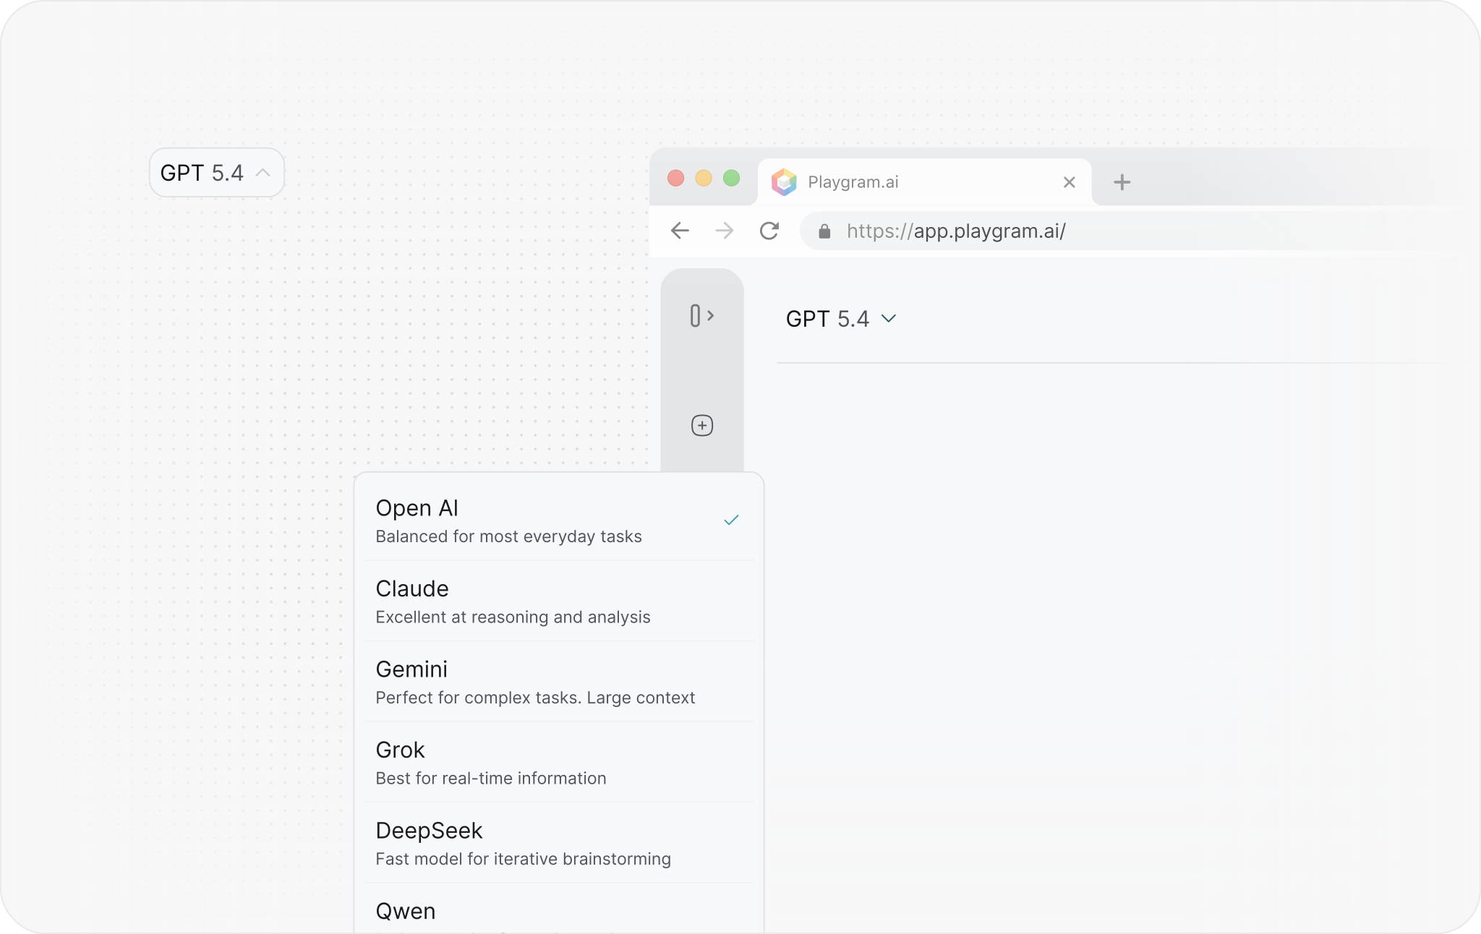Choose Grok from the model list
1481x934 pixels.
pos(559,763)
